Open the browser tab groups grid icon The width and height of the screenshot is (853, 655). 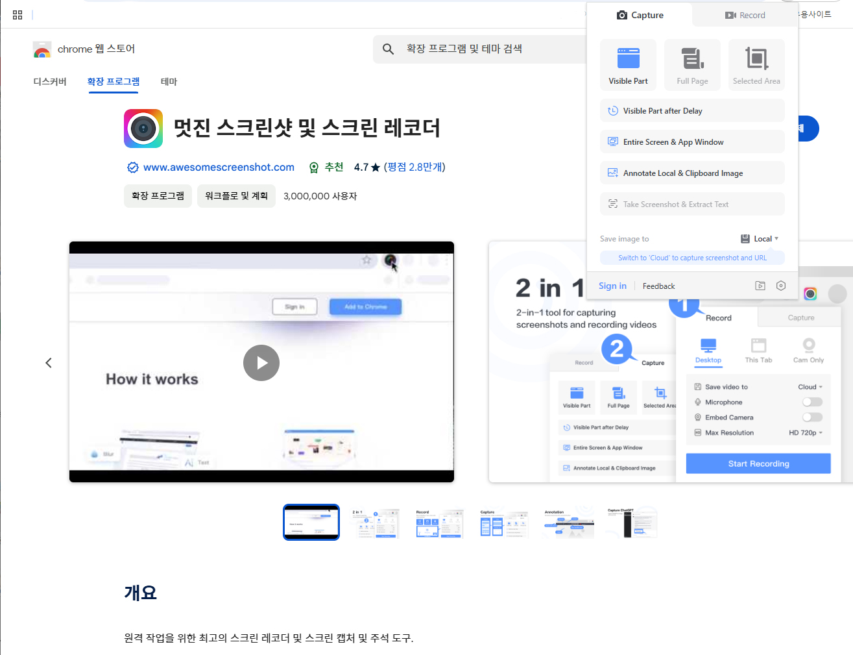point(18,14)
